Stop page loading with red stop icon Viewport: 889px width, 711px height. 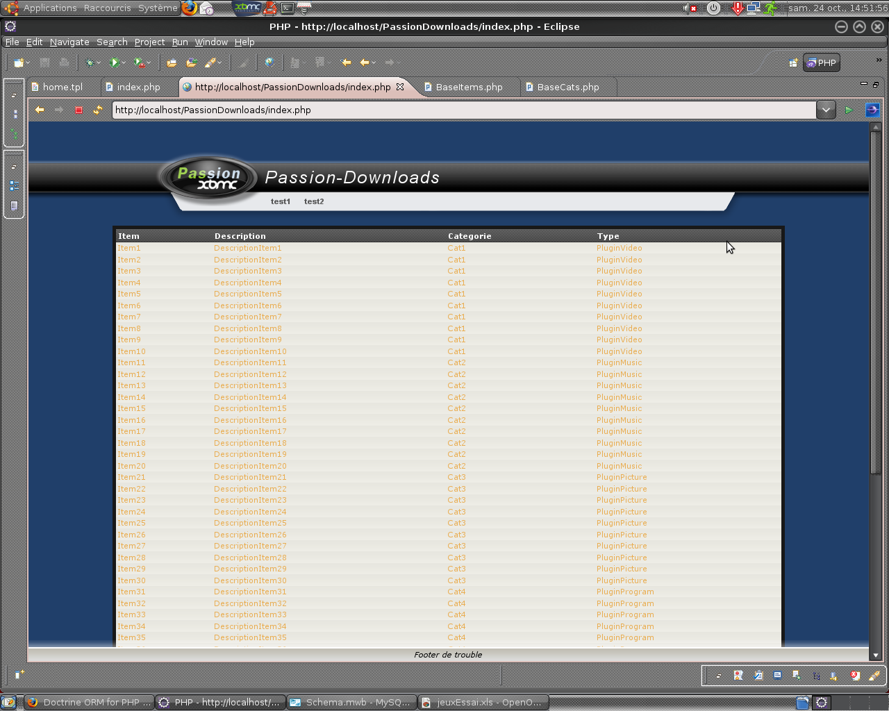point(78,110)
